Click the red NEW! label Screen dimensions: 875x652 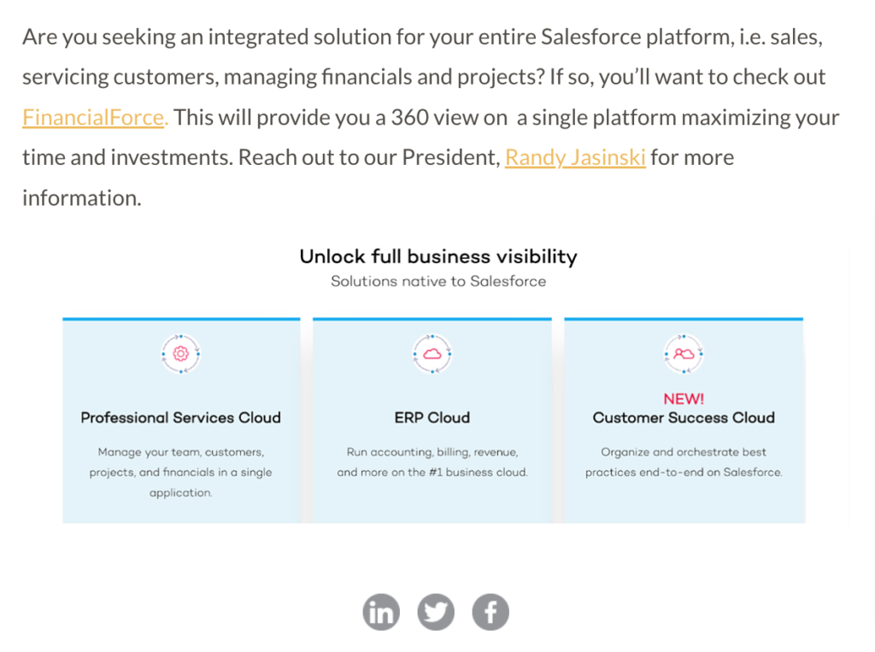tap(684, 398)
